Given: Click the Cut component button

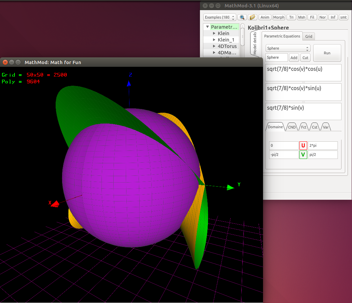Looking at the screenshot, I should pos(305,58).
